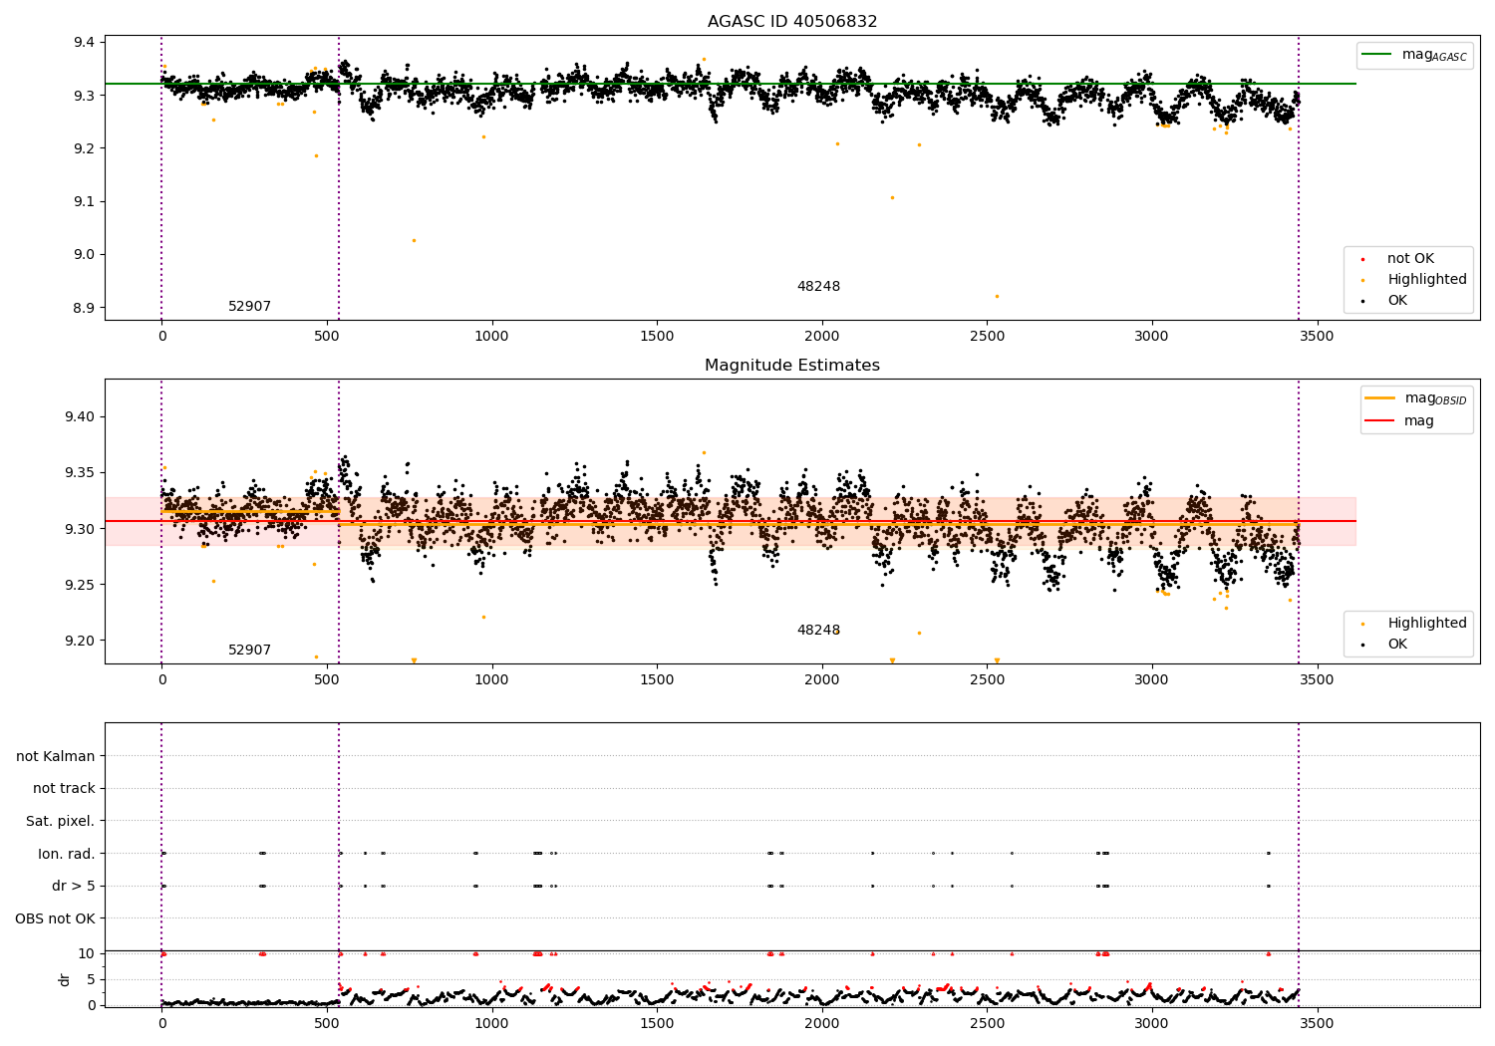This screenshot has width=1495, height=1046.
Task: Click the 'Ion. rad.' row label
Action: click(67, 854)
